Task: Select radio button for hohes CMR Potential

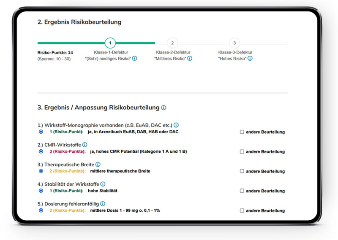Action: click(41, 151)
